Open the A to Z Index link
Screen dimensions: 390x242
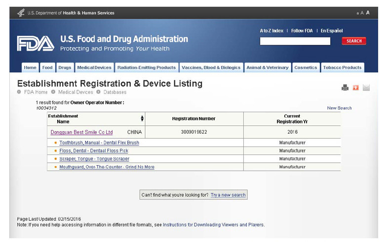point(272,31)
